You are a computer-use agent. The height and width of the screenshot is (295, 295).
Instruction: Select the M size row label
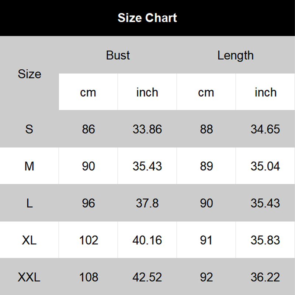pos(29,166)
